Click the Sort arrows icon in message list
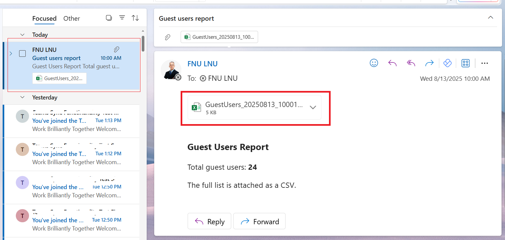 point(135,18)
